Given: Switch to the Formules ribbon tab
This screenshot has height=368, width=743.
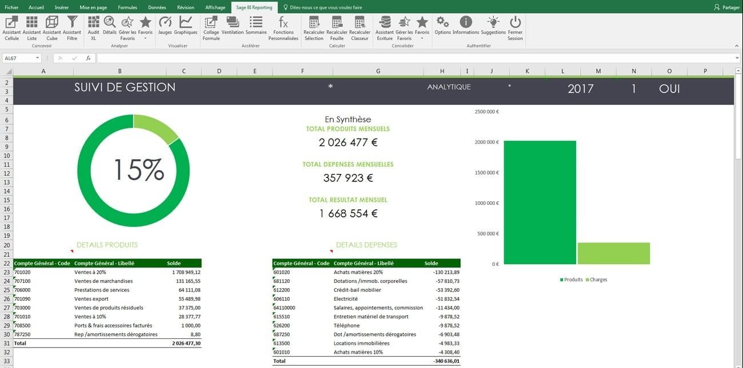Looking at the screenshot, I should click(127, 7).
